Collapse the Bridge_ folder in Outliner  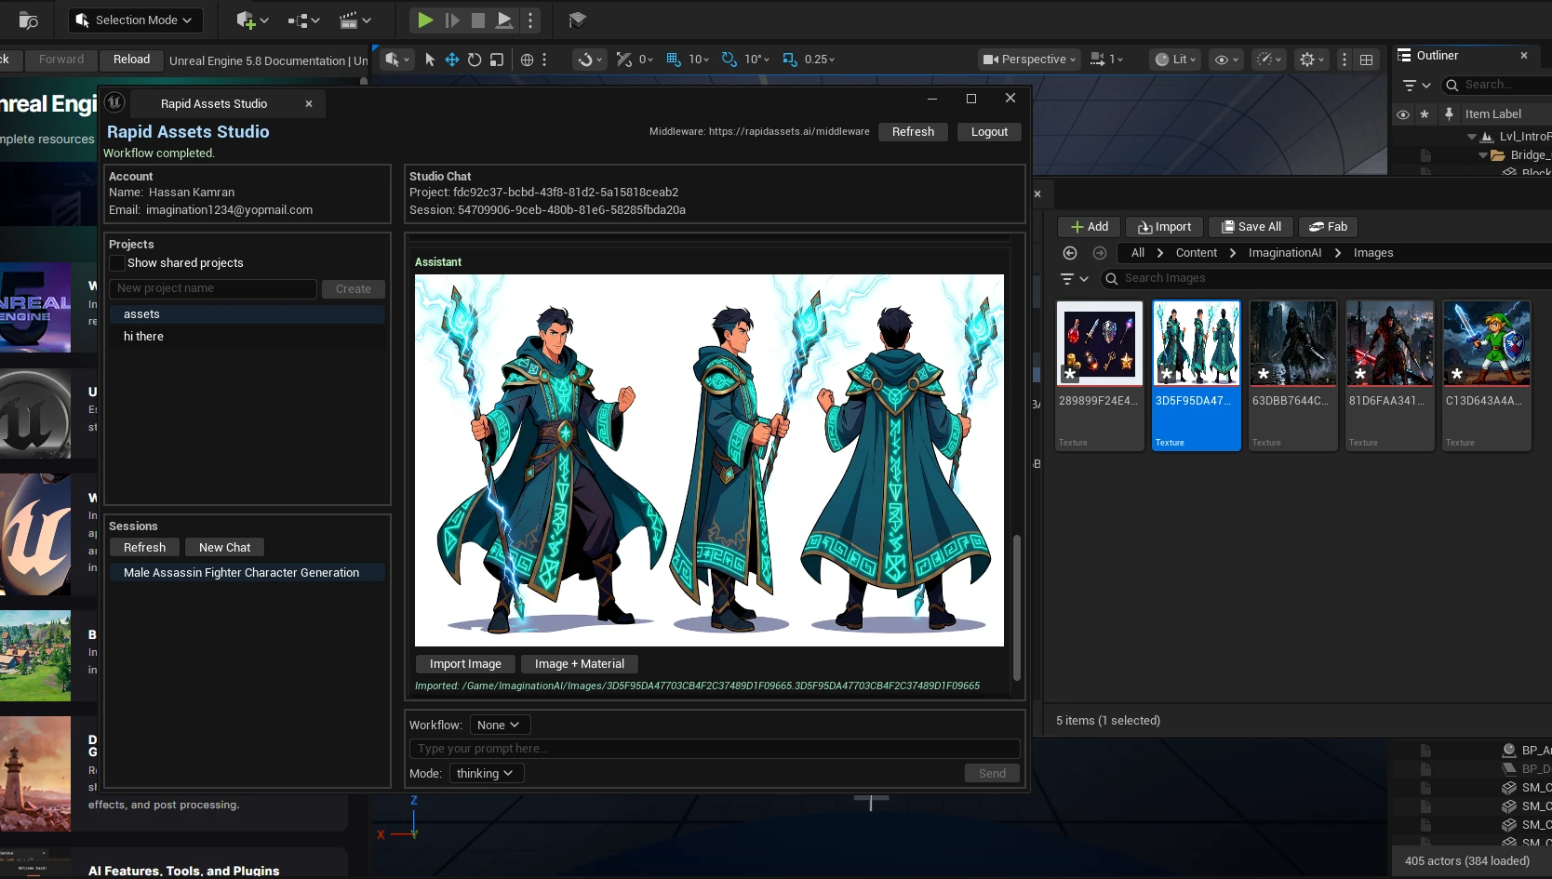click(1483, 155)
